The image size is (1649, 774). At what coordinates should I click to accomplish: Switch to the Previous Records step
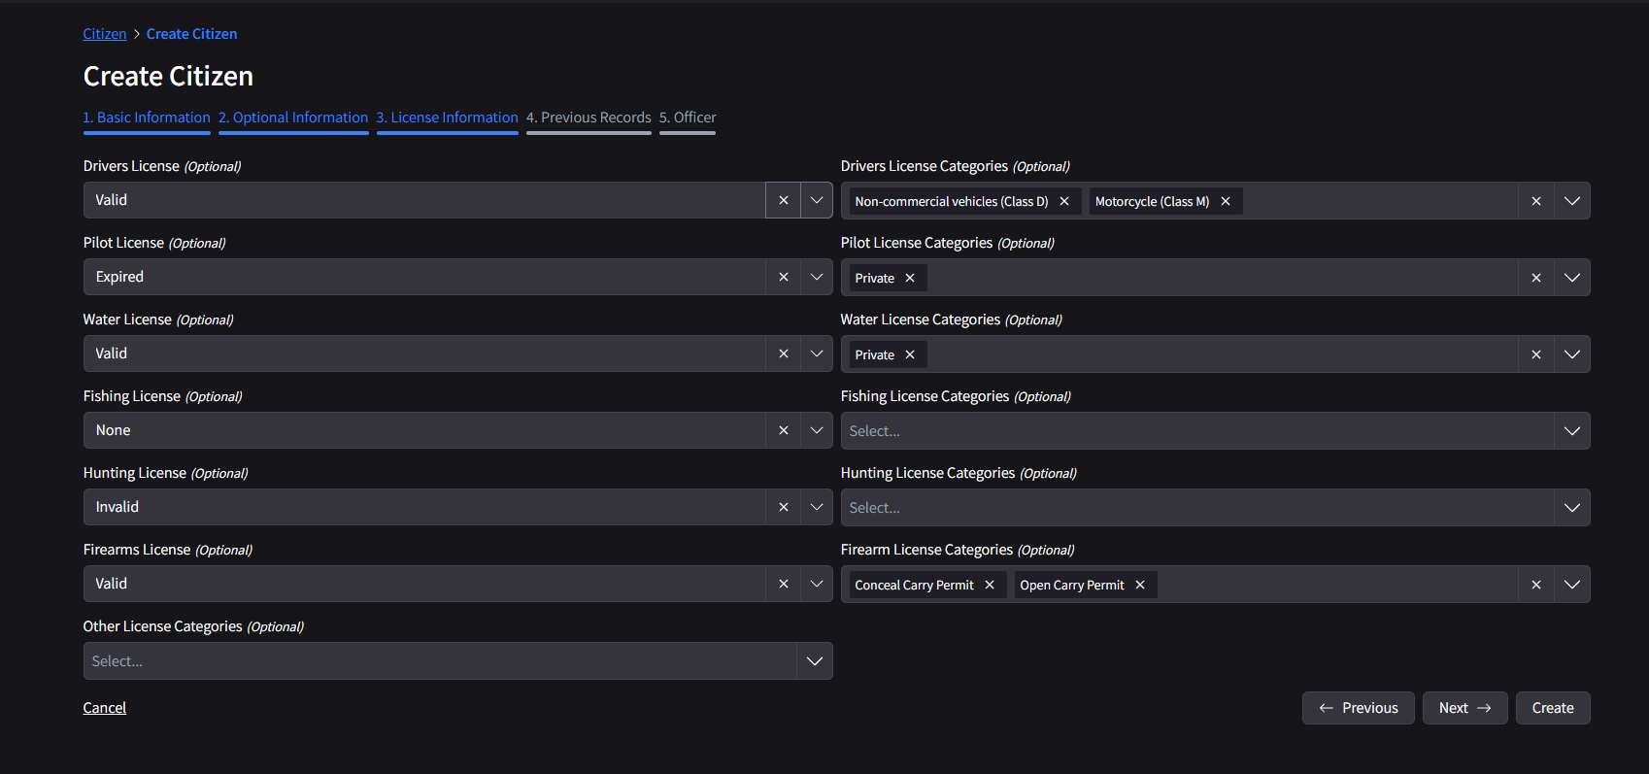coord(589,118)
